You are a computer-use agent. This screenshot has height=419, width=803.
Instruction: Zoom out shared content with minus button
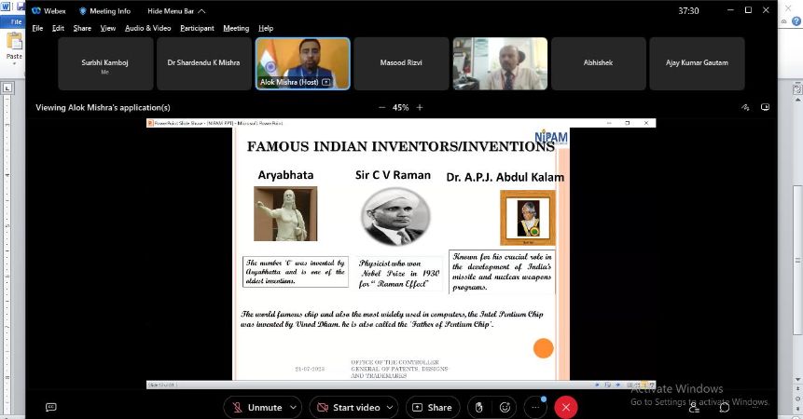pyautogui.click(x=381, y=108)
